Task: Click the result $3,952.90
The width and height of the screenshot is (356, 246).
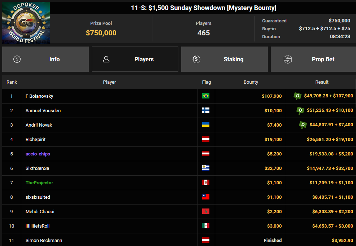Action: click(342, 240)
